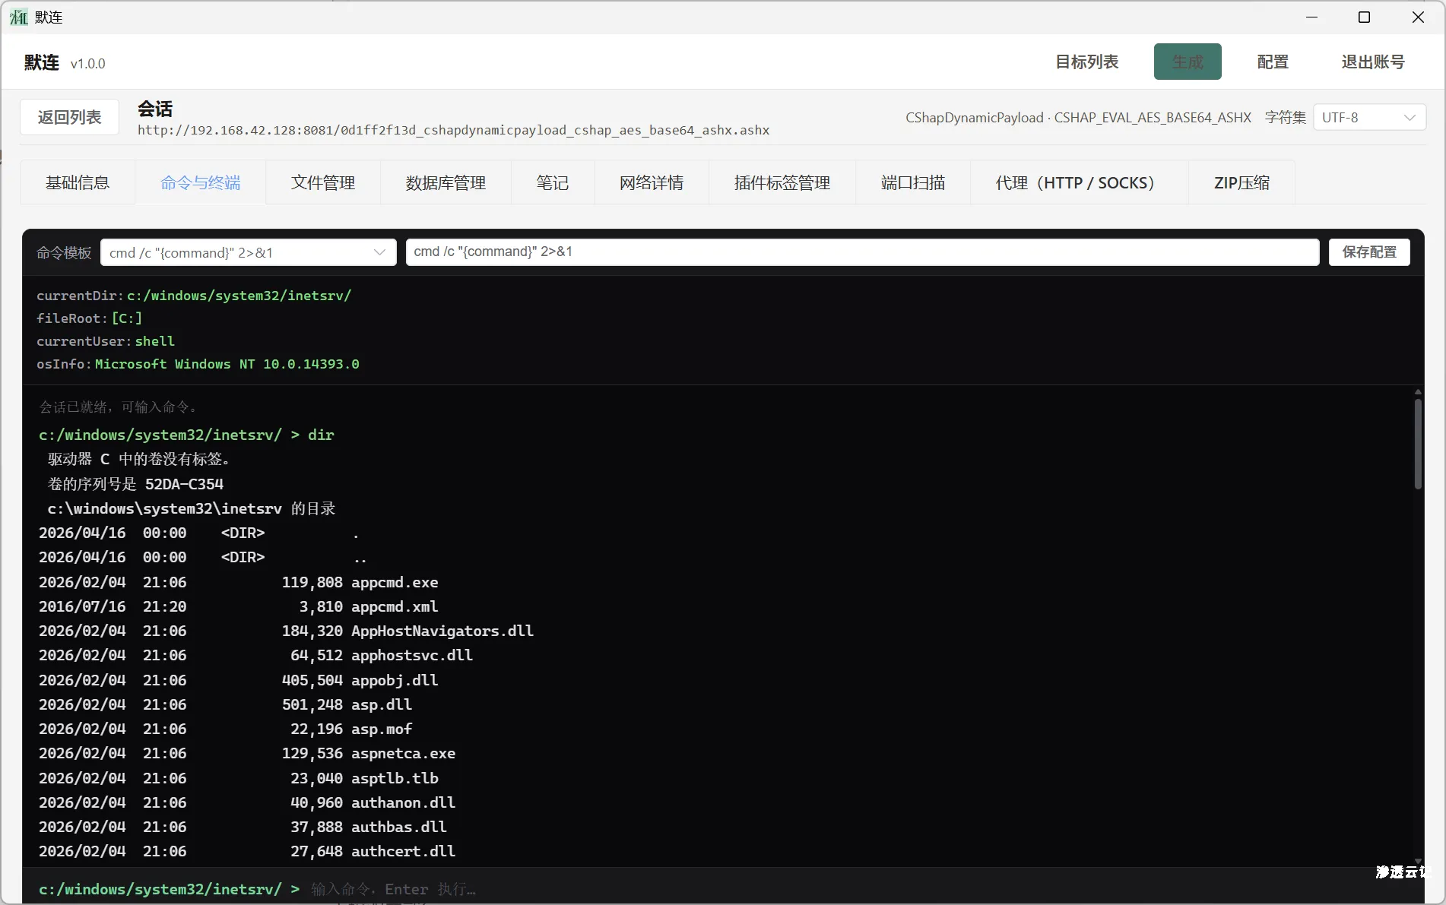1446x905 pixels.
Task: Open the 插件标签管理 plugin tab
Action: [782, 182]
